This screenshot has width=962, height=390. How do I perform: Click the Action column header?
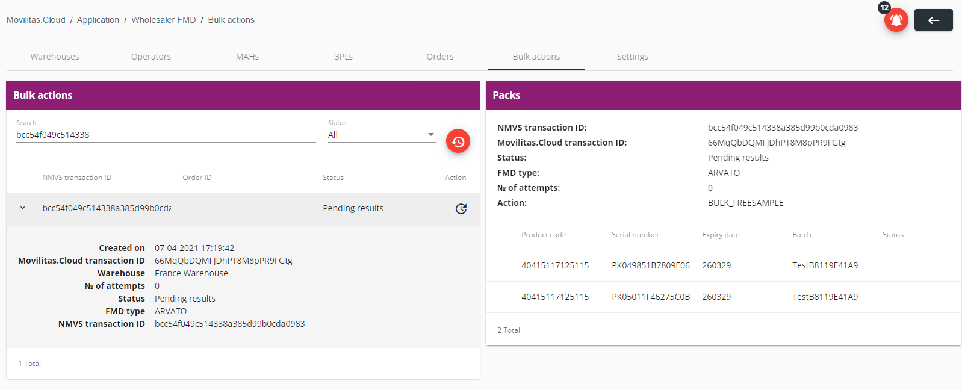click(x=456, y=178)
